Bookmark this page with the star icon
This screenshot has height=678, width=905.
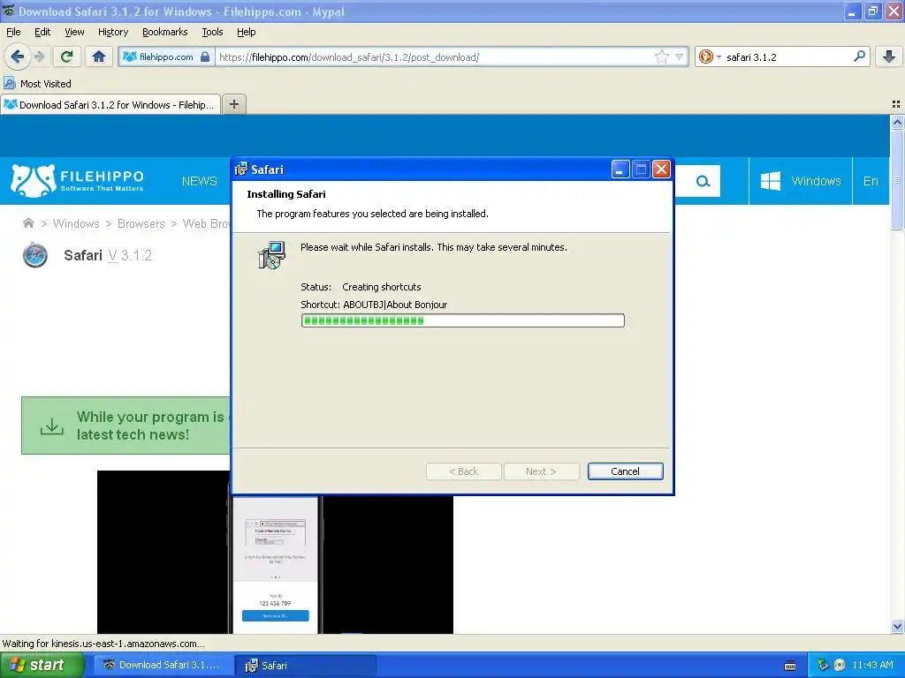click(661, 56)
